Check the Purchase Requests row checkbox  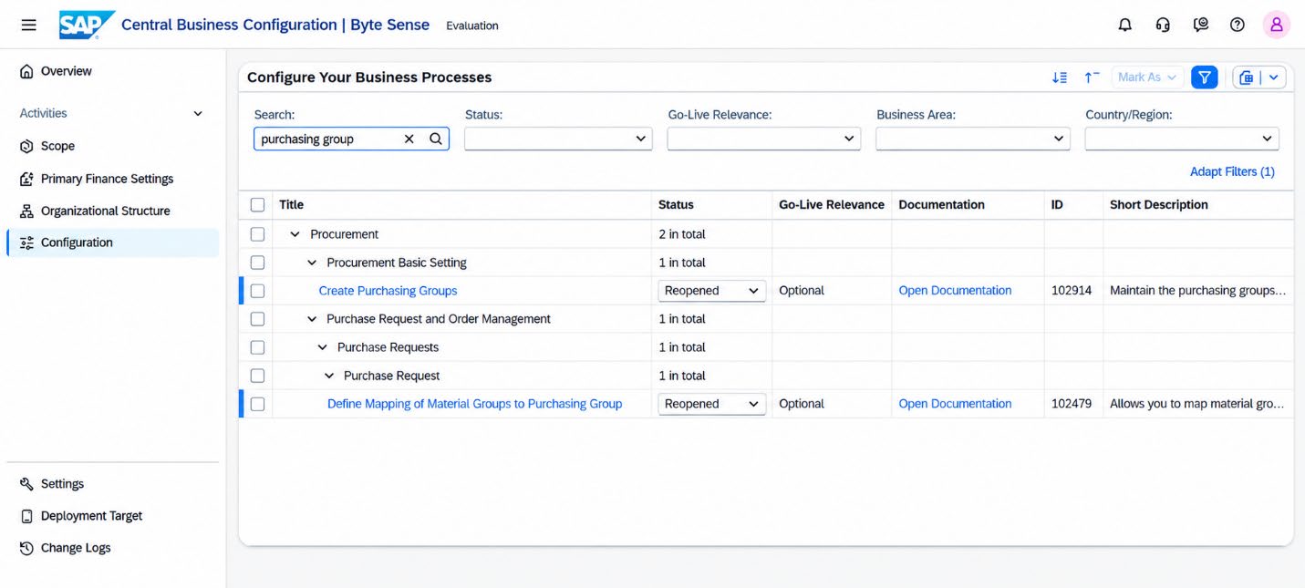[257, 347]
